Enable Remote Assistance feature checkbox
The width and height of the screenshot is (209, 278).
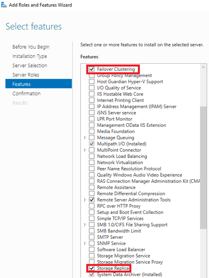click(92, 187)
